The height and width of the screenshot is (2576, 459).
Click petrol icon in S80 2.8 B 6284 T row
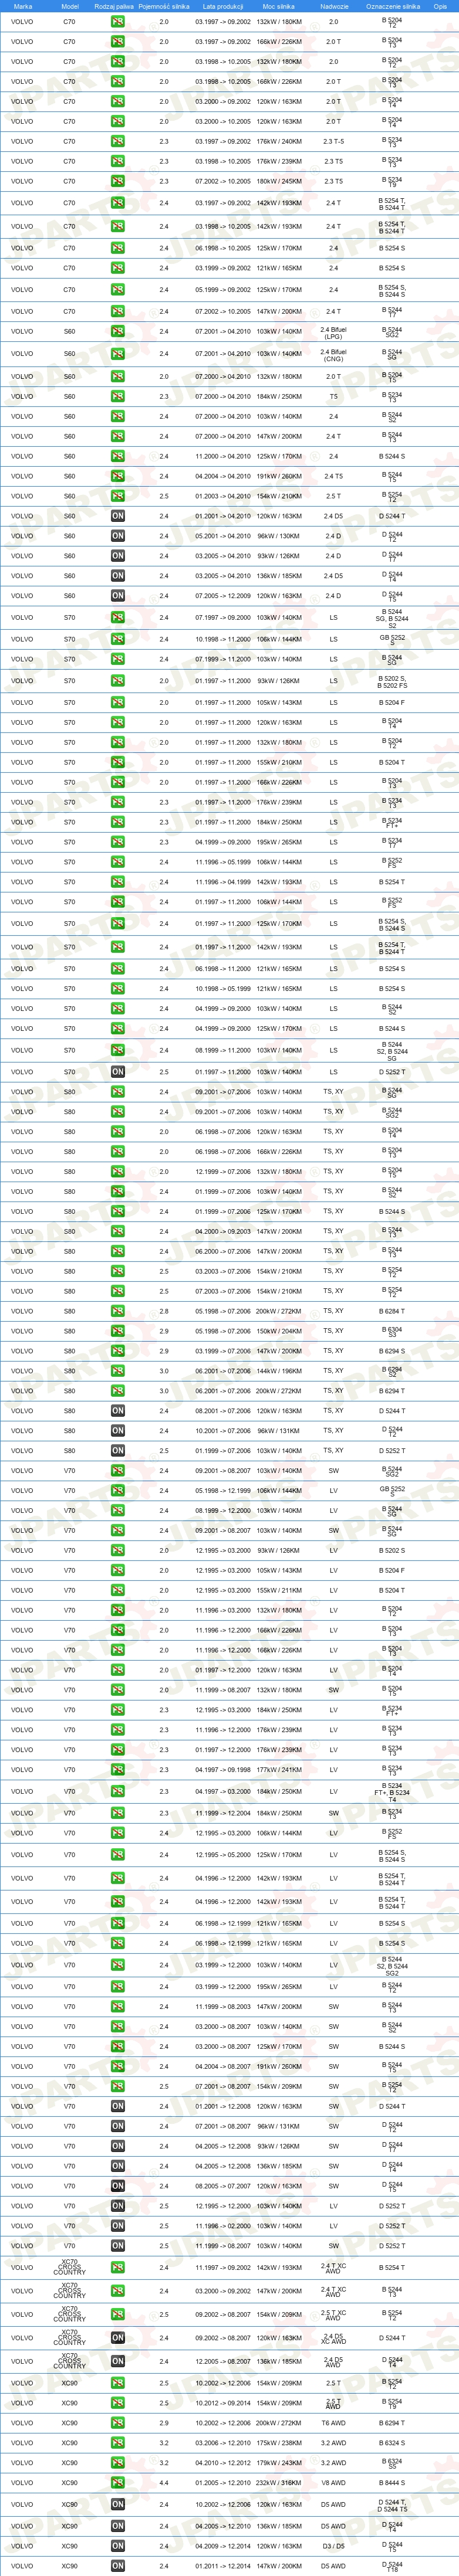[x=117, y=1311]
